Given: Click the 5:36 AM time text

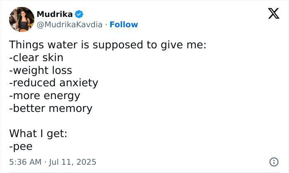Looking at the screenshot, I should 25,162.
